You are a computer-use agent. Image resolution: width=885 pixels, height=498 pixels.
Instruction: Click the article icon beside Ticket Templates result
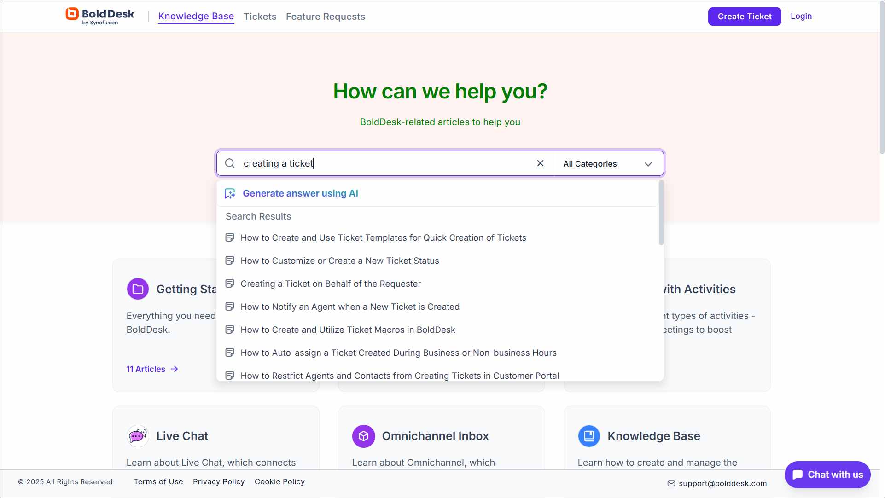point(230,237)
